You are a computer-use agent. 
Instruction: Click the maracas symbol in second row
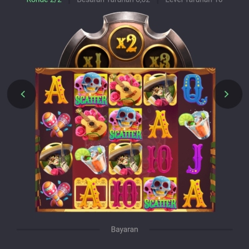tap(56, 124)
